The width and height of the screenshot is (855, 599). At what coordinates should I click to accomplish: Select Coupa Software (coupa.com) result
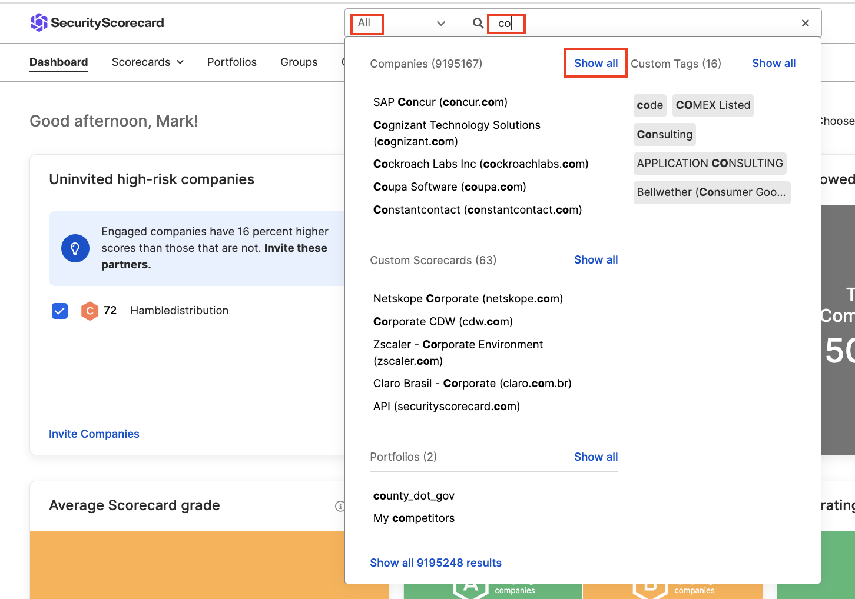tap(450, 187)
